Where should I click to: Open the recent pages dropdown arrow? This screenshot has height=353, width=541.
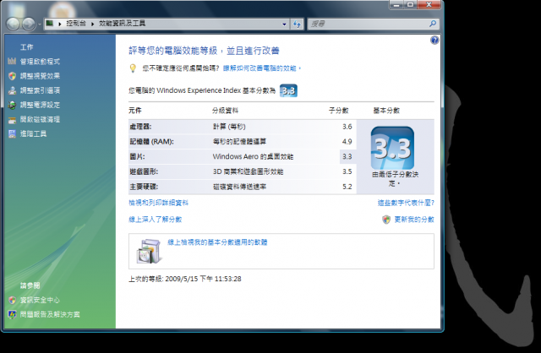(x=40, y=24)
